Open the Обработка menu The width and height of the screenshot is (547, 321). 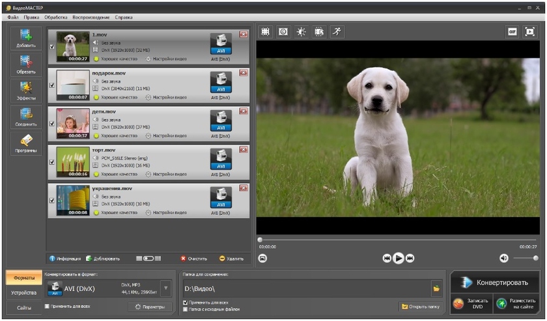[55, 16]
